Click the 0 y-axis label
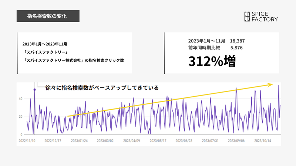This screenshot has width=296, height=166. (x=21, y=135)
